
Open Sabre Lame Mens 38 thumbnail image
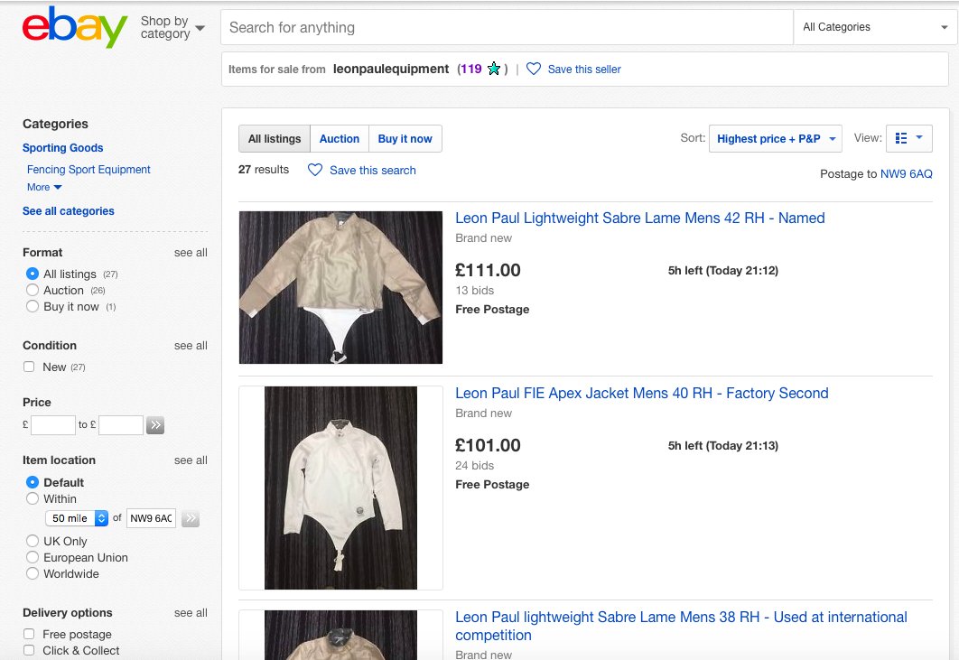340,635
